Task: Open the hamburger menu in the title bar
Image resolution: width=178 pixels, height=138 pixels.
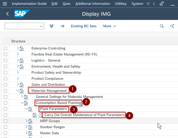Action: coord(5,4)
